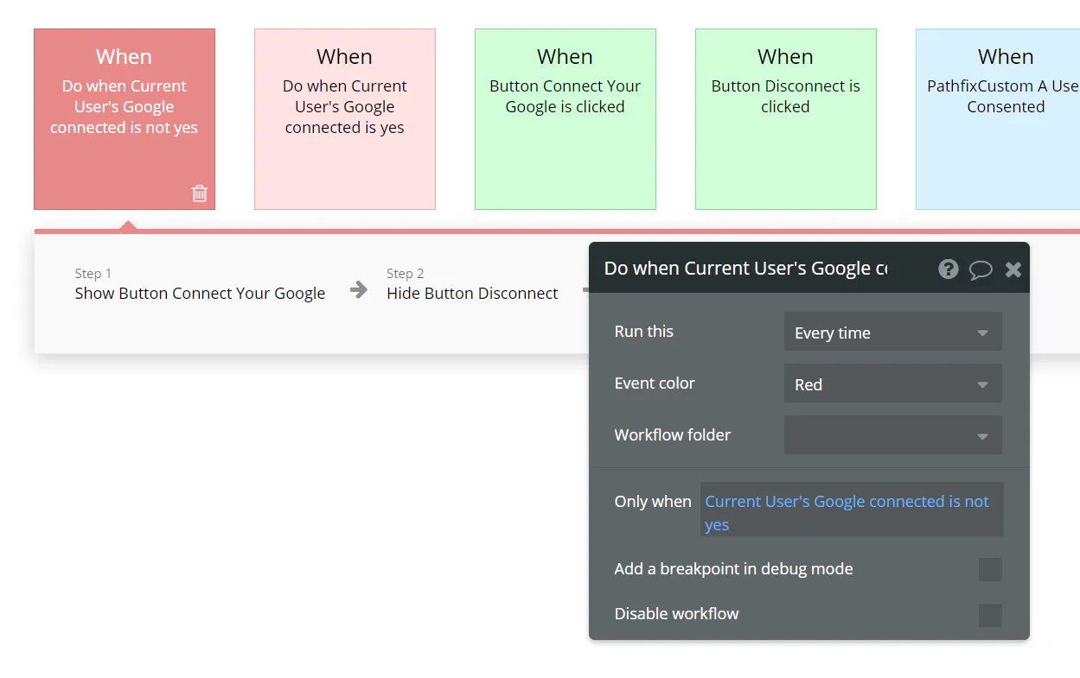Click the 'Event color' label

[x=655, y=383]
